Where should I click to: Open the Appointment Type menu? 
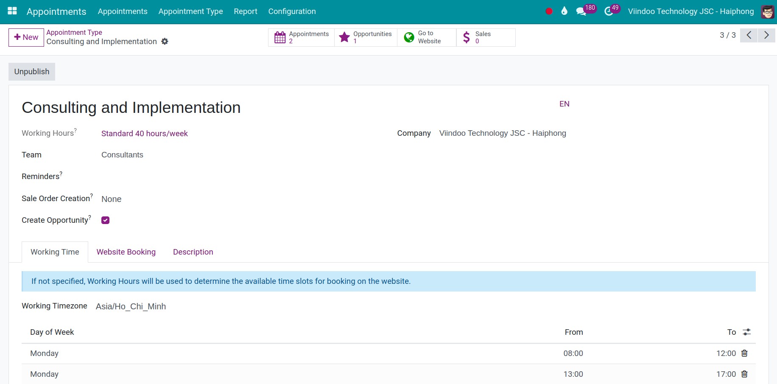(x=190, y=11)
